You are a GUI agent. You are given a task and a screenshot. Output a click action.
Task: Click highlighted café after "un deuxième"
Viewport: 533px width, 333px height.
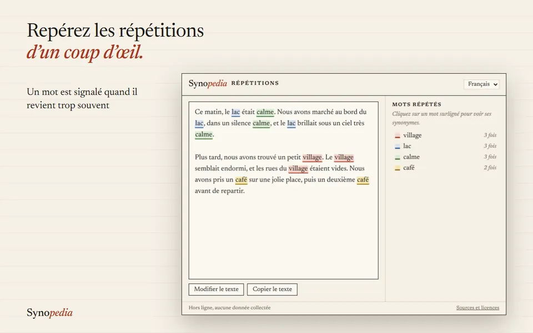[363, 180]
